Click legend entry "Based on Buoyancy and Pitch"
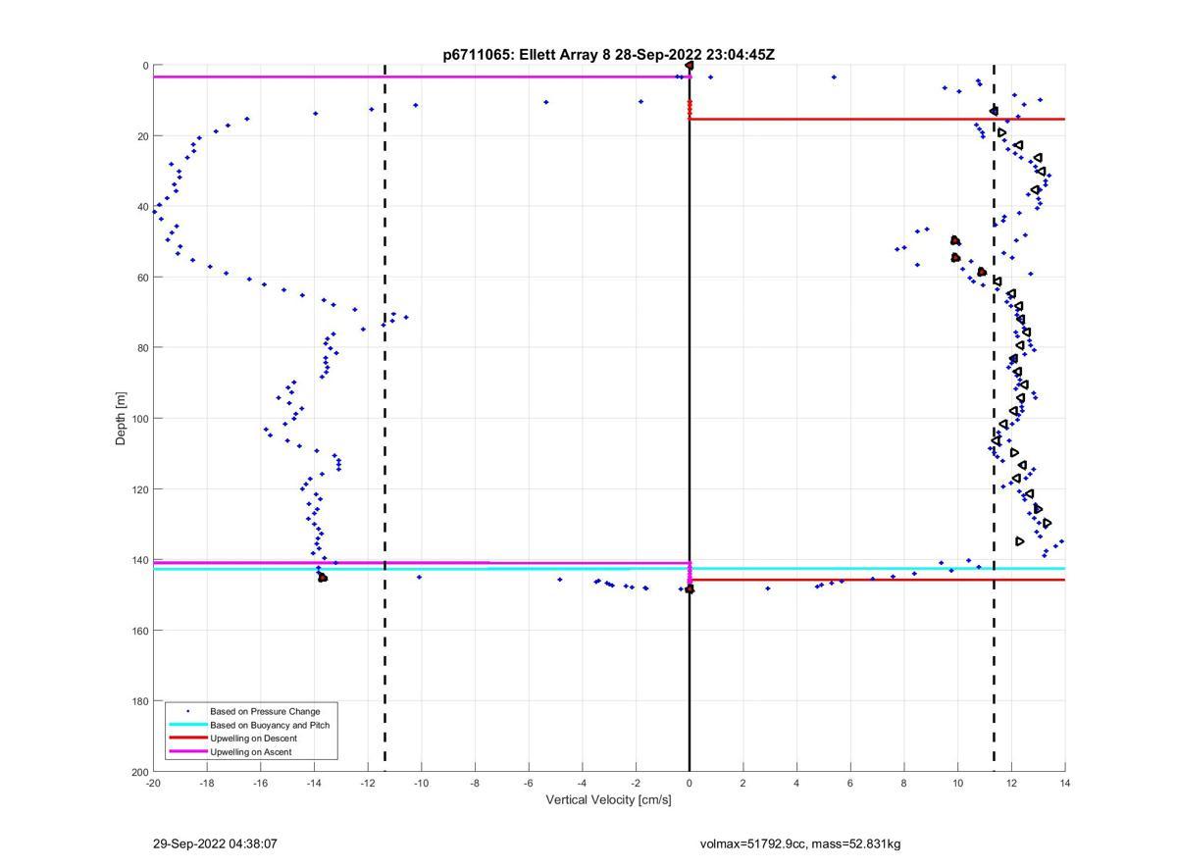This screenshot has width=1177, height=868. (x=270, y=725)
